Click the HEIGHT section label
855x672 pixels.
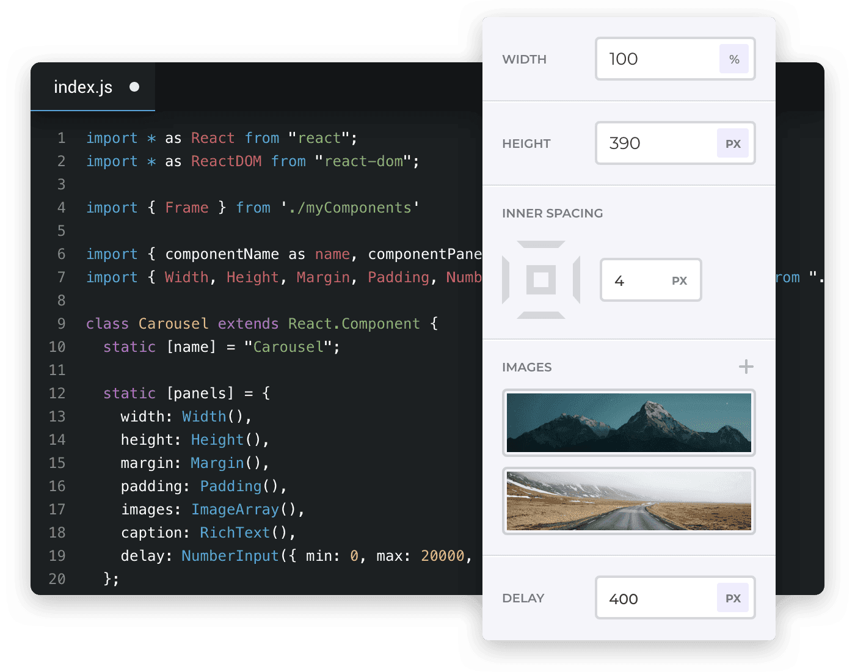pos(526,143)
